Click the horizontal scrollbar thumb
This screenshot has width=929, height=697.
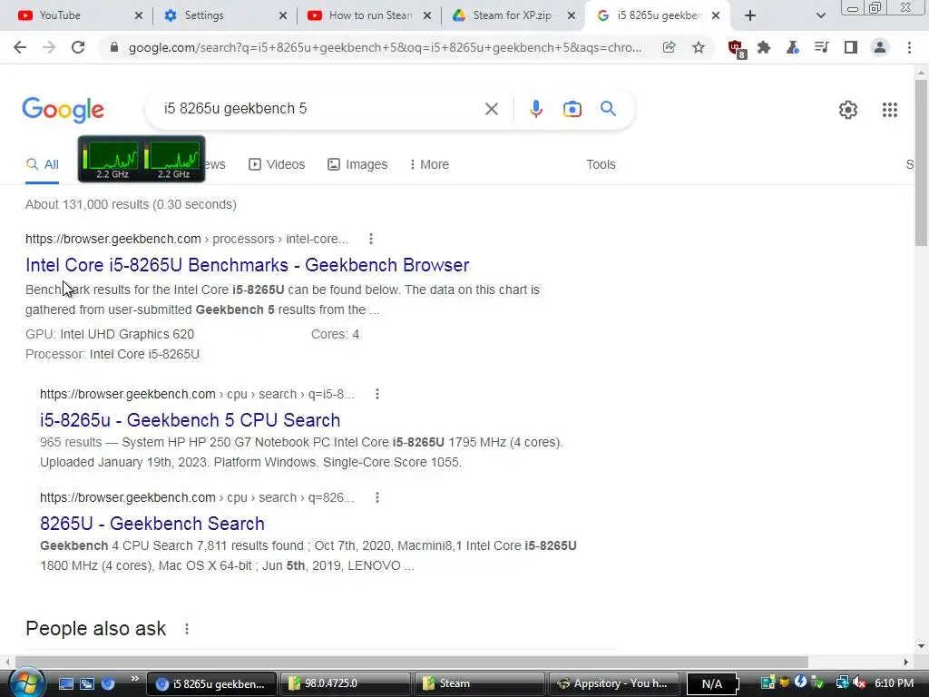(412, 662)
